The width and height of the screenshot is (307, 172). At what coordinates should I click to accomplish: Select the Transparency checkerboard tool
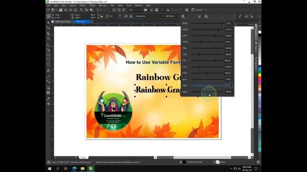click(48, 93)
